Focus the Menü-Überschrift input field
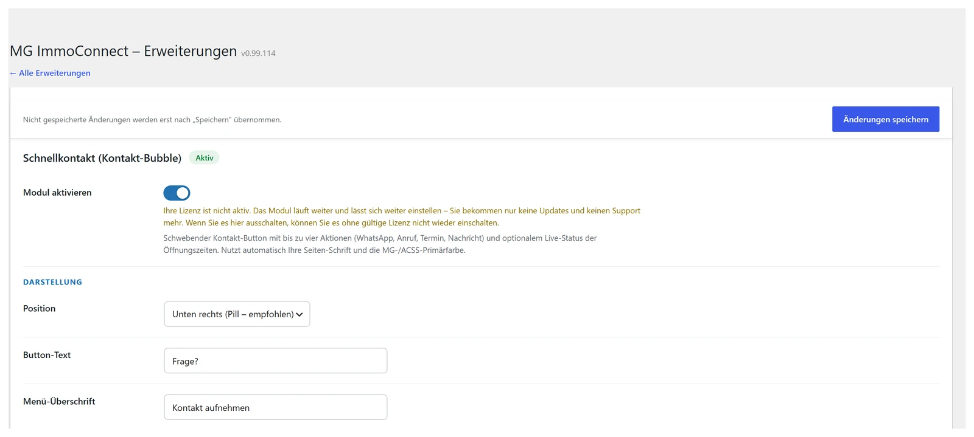Viewport: 974px width, 437px height. click(275, 407)
